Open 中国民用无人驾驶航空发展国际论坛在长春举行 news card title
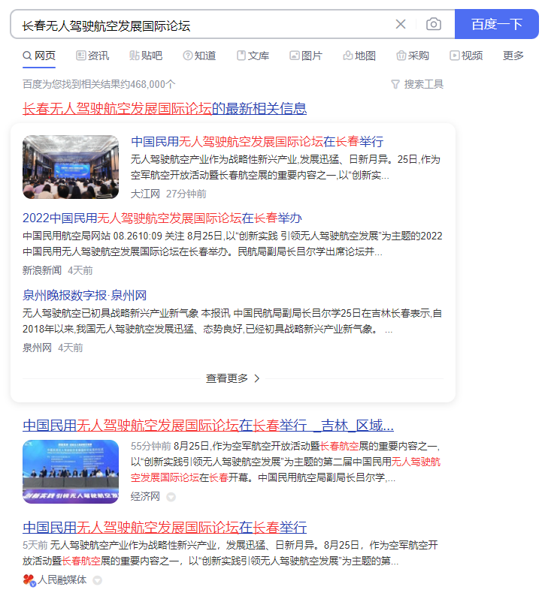 click(x=257, y=142)
